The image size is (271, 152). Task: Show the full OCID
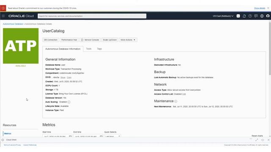pyautogui.click(x=63, y=78)
